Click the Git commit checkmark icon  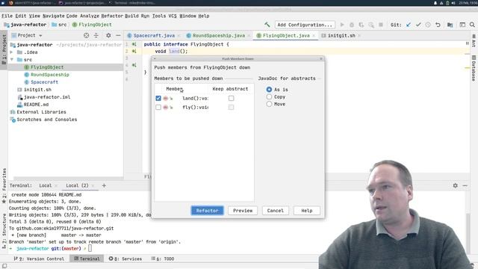418,25
